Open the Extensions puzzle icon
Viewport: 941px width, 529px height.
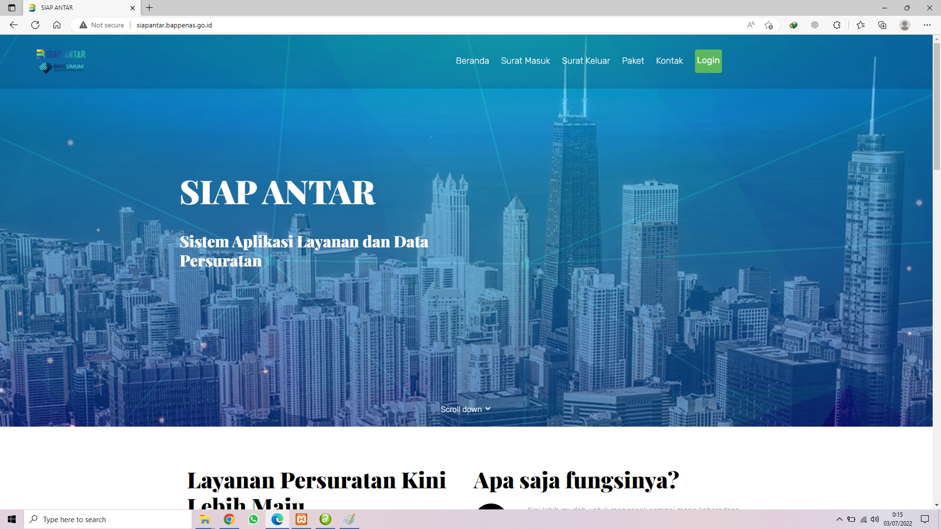coord(837,25)
